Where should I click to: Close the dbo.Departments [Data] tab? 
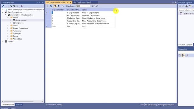click(x=71, y=2)
